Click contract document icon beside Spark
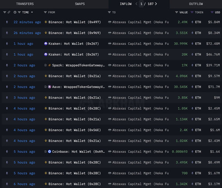The image size is (222, 188). click(x=46, y=65)
